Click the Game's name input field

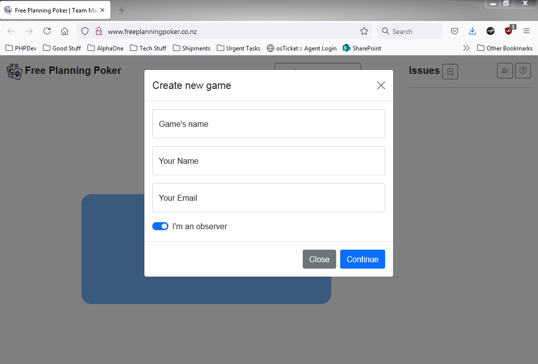tap(269, 124)
